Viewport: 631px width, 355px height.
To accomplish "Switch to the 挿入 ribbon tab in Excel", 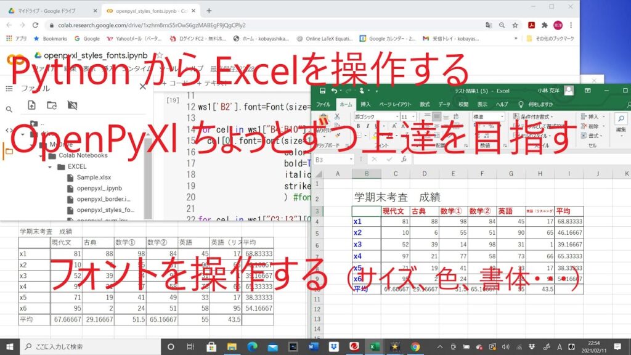I will click(x=365, y=104).
